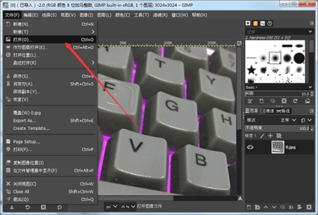Choose 作为图层打开(E)... menu entry
This screenshot has width=318, height=215.
pos(50,47)
